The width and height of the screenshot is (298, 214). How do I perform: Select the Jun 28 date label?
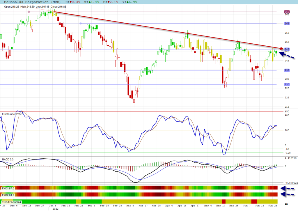click(273, 206)
